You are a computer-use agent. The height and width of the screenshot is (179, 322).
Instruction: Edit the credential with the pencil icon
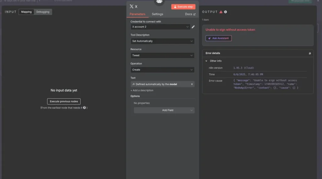point(193,27)
